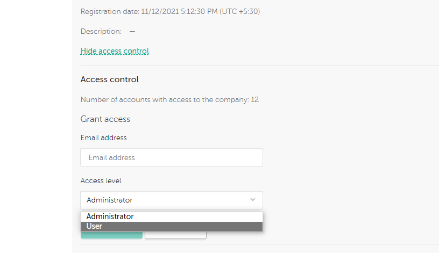Choose User in the access level list
This screenshot has height=253, width=439.
click(171, 226)
